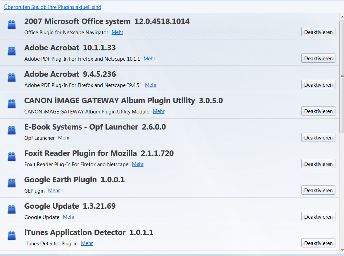Open Mehr link for CANON Album Plugin Utility Module
344x256 pixels.
[x=159, y=111]
